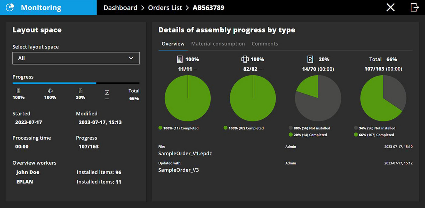The height and width of the screenshot is (208, 425).
Task: Click the logout icon in the top bar
Action: [415, 7]
